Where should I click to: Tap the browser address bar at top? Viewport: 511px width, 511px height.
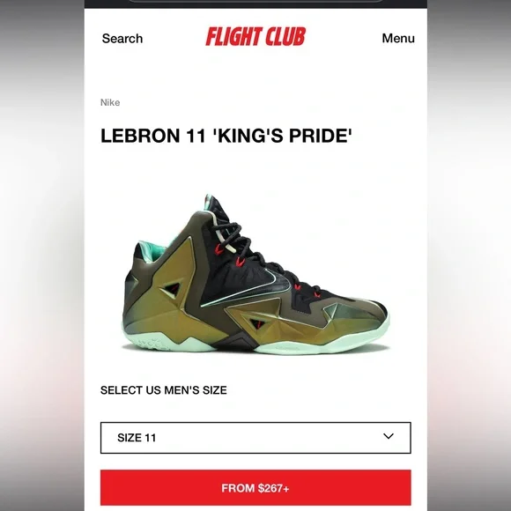pyautogui.click(x=255, y=1)
